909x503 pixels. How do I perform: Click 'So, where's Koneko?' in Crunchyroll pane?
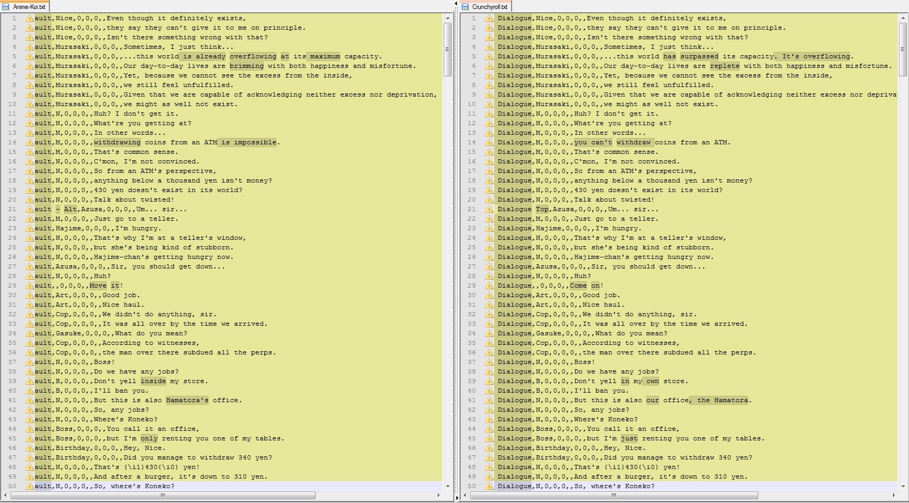(x=614, y=486)
